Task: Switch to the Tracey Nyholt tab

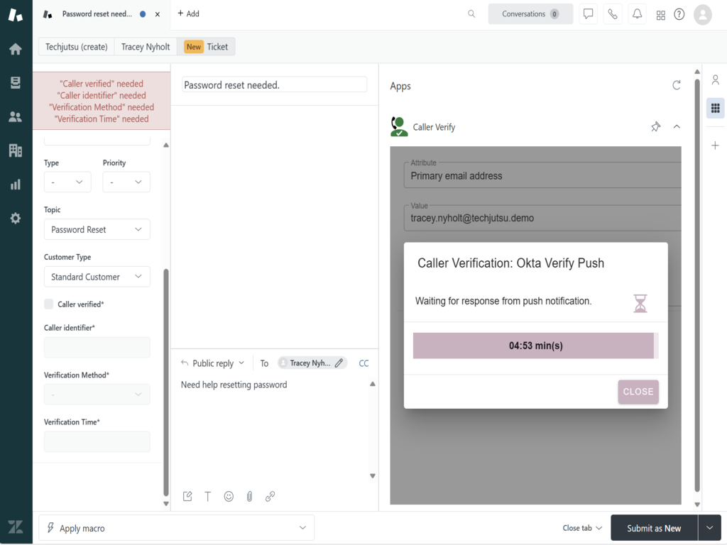Action: [145, 46]
